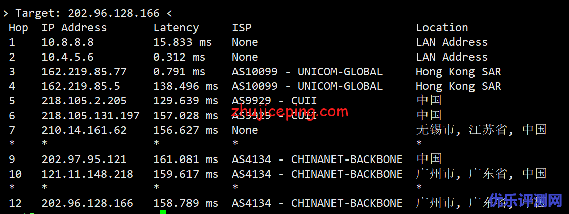Viewport: 569px width, 214px height.
Task: Click hop 2 IP address 10.4.5.6
Action: pos(67,57)
